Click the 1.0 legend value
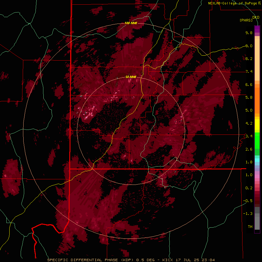The height and width of the screenshot is (262, 262). 249,175
